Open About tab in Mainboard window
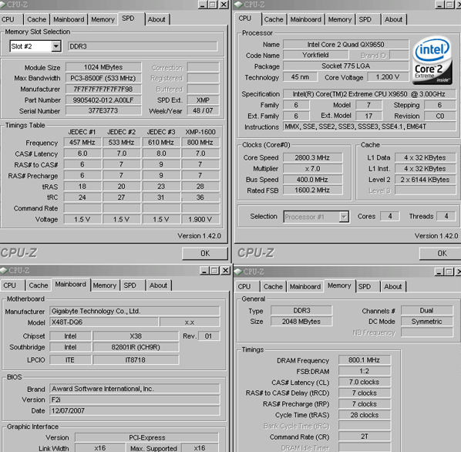This screenshot has height=452, width=461. (x=158, y=285)
